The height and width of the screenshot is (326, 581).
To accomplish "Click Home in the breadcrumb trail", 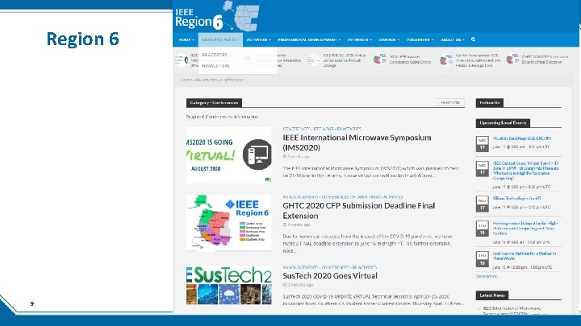I will click(x=186, y=80).
